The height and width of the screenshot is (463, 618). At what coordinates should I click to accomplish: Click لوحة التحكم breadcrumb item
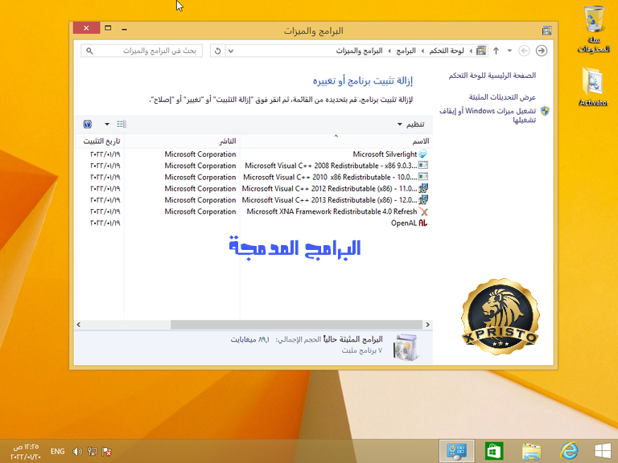(x=446, y=51)
